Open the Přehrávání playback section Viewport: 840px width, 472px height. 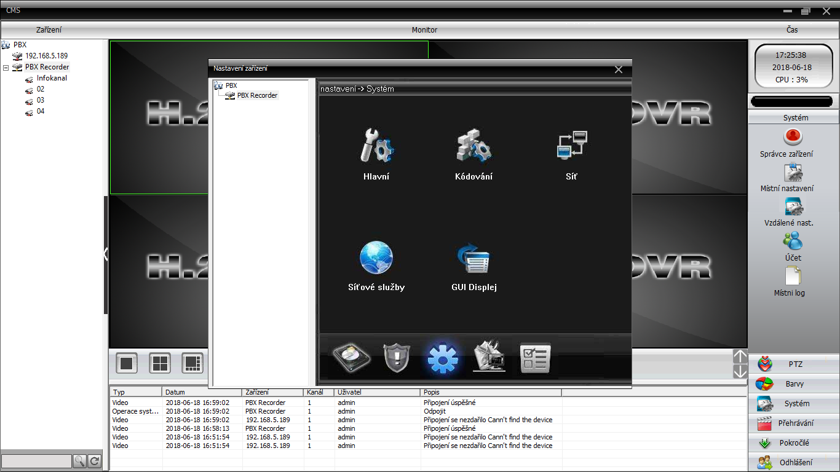pyautogui.click(x=794, y=423)
